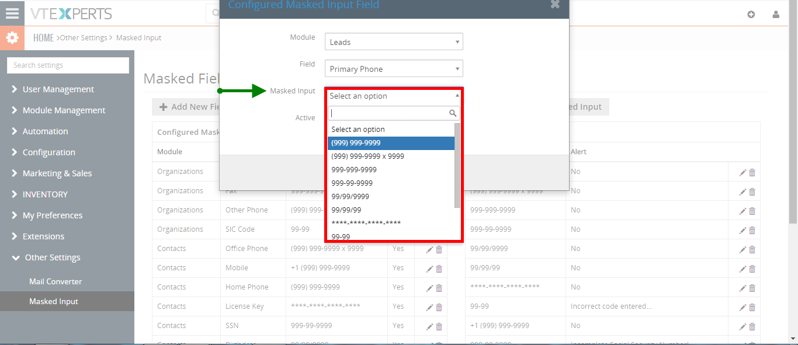Click the page vertical scrollbar
The height and width of the screenshot is (345, 798).
[793, 111]
